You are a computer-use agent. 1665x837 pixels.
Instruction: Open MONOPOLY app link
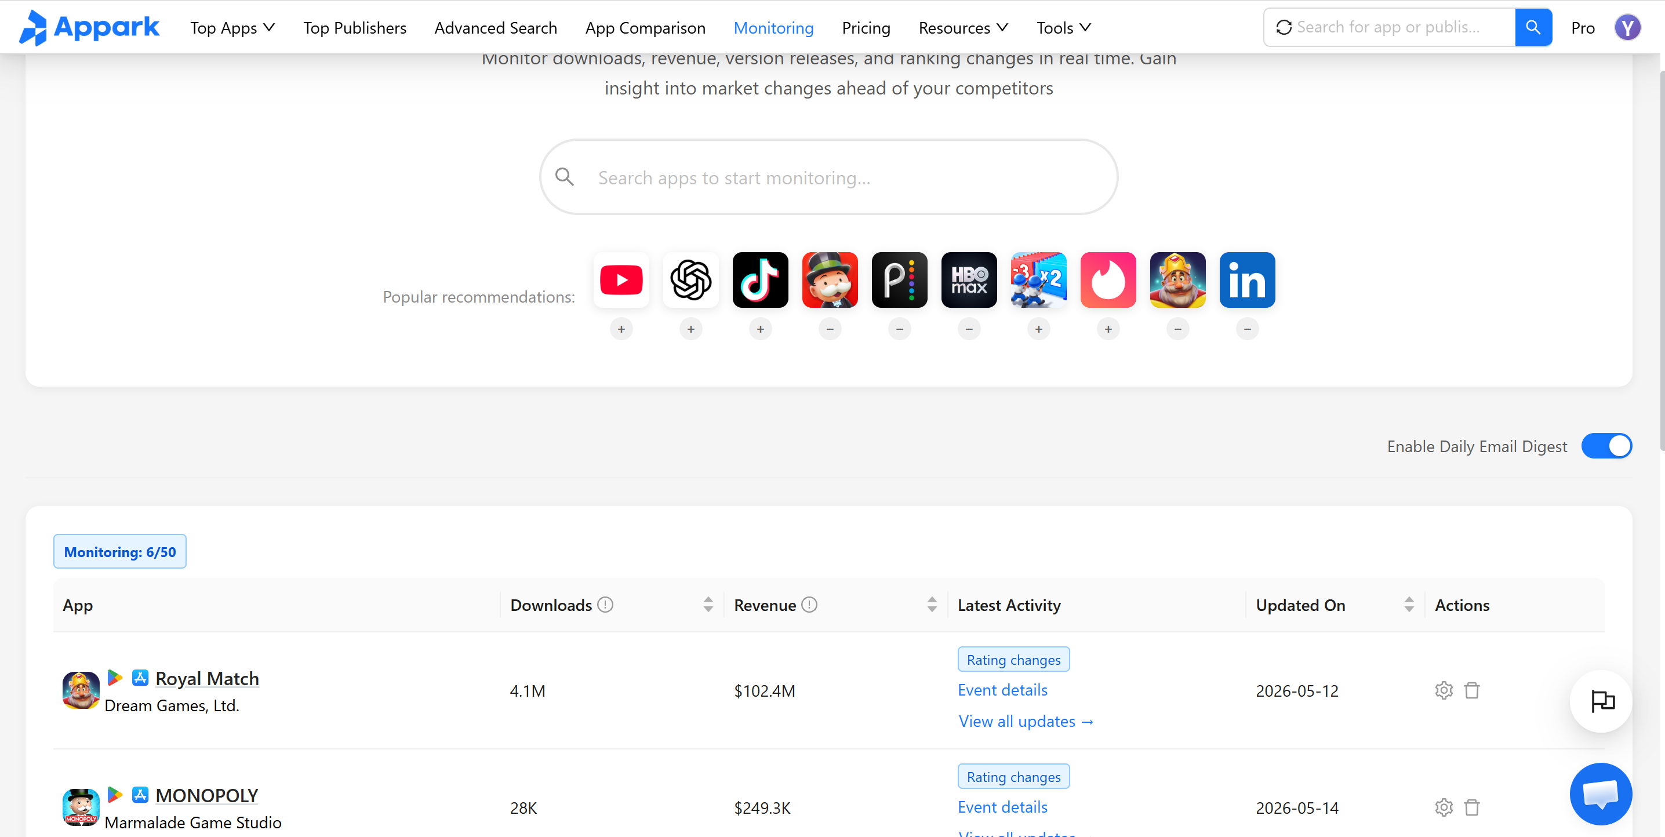coord(207,795)
